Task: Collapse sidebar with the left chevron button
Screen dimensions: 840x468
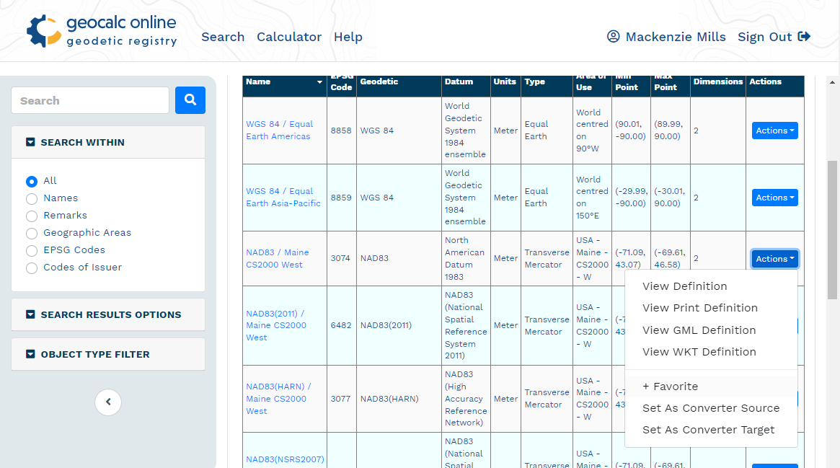Action: 108,402
